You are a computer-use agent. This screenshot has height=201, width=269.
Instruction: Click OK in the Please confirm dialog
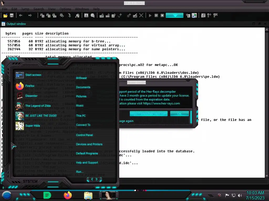coord(179,114)
